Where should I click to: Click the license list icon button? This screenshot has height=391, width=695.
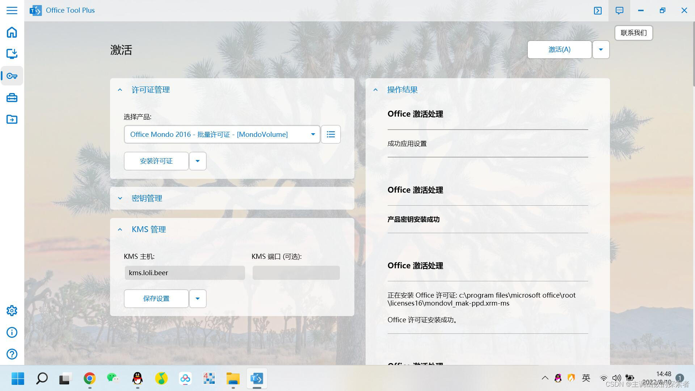click(331, 134)
